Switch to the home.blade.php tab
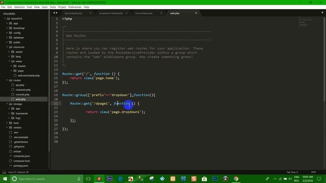The image size is (326, 183). coord(144,13)
